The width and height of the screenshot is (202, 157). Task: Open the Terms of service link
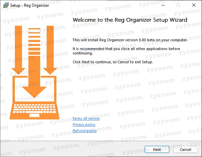(x=86, y=118)
